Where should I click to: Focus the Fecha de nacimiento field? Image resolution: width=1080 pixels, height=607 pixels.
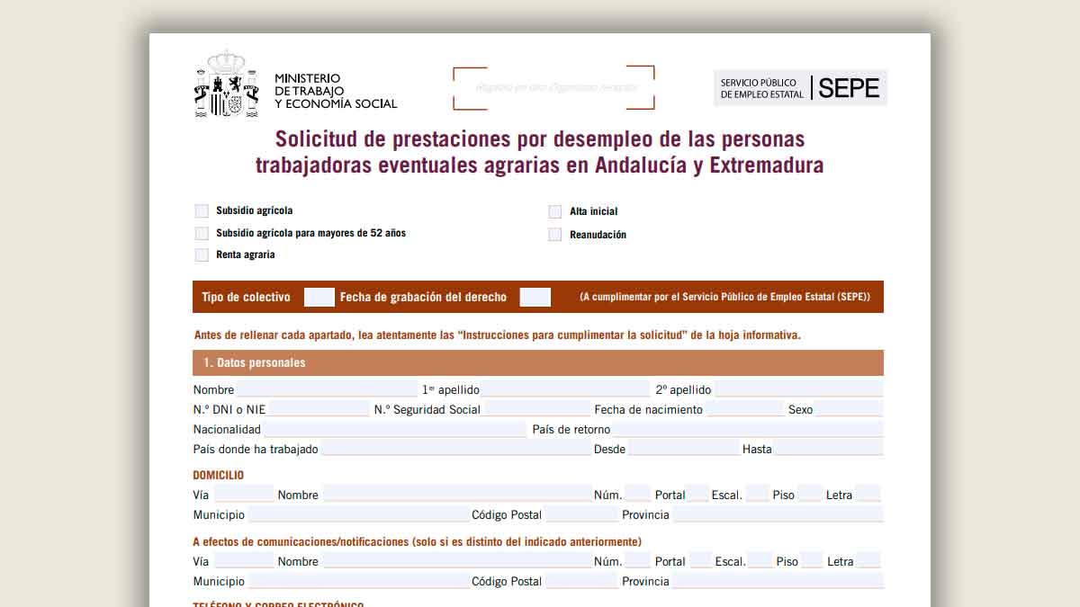745,409
